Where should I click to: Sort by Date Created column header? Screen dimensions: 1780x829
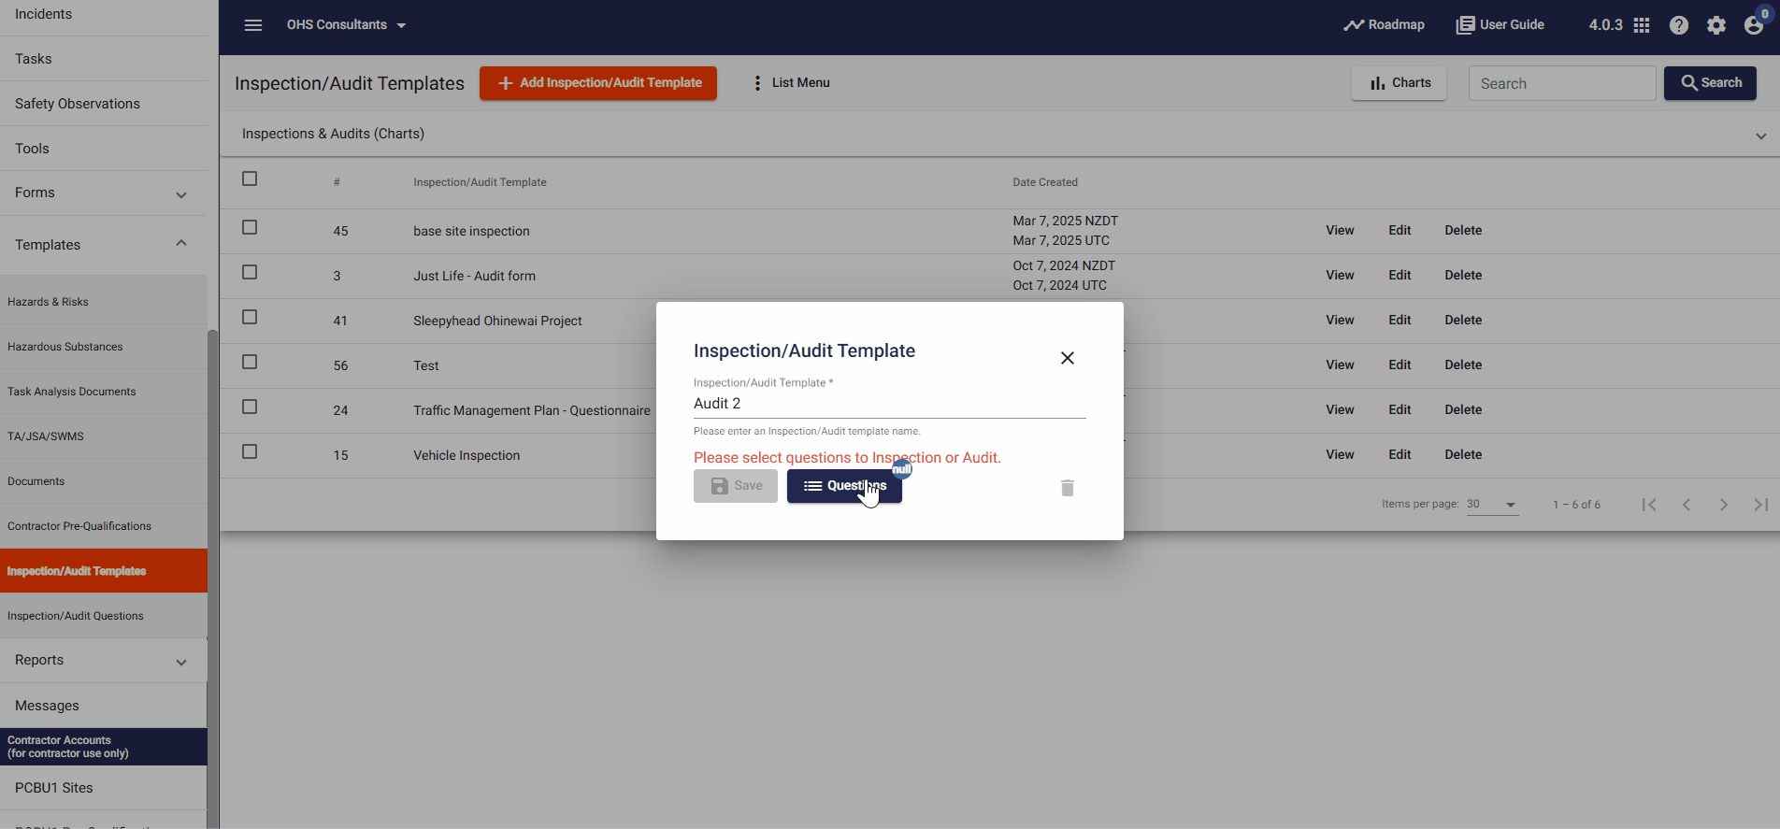pos(1045,182)
